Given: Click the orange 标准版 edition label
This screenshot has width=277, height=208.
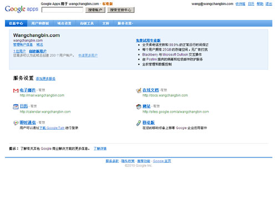Looking at the screenshot, I should (x=107, y=4).
